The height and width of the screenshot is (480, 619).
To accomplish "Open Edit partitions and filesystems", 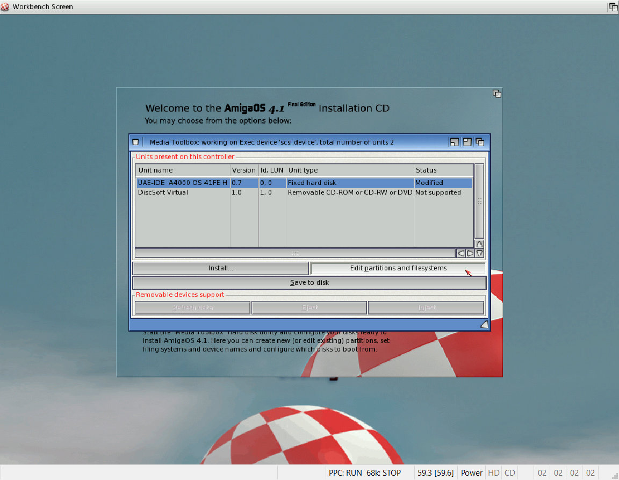I will pyautogui.click(x=398, y=268).
